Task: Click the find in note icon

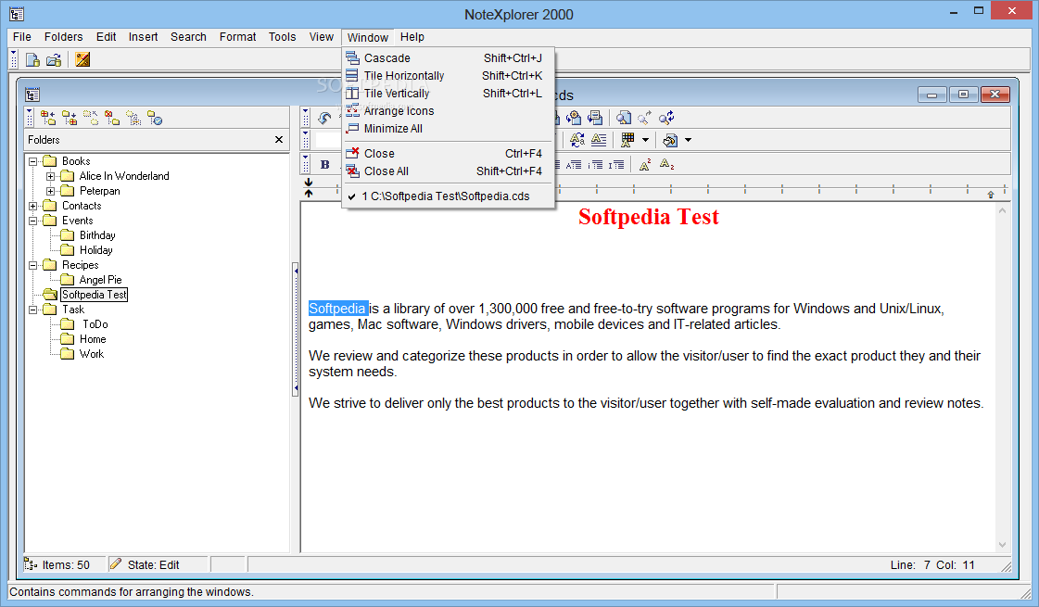Action: (x=624, y=118)
